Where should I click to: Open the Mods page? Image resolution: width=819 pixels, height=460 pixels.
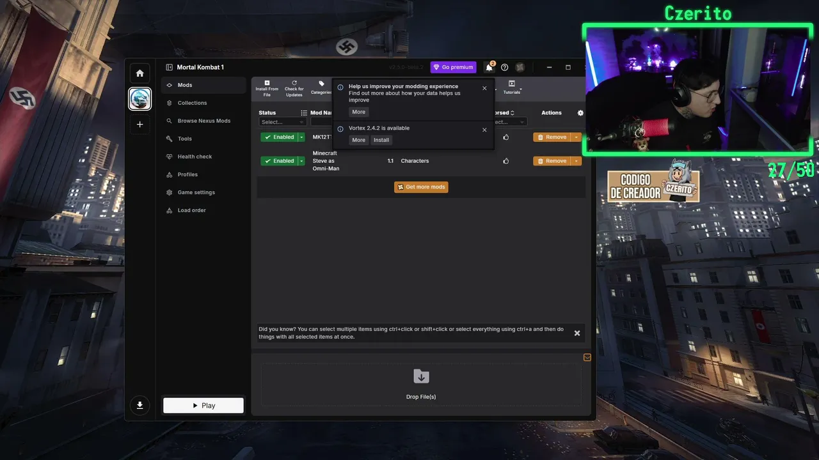click(x=203, y=85)
